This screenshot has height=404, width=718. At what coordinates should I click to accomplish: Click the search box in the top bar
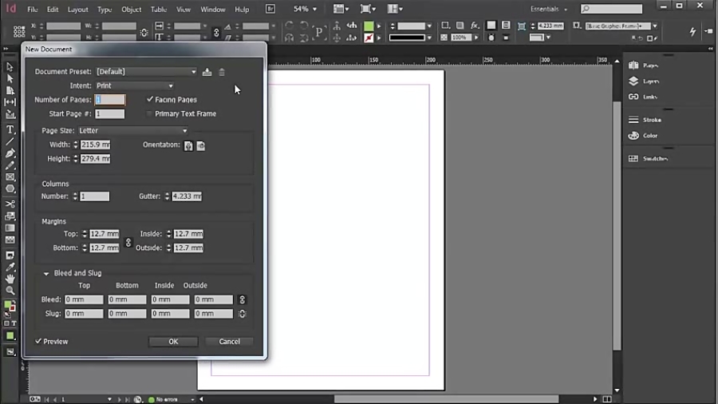point(611,9)
